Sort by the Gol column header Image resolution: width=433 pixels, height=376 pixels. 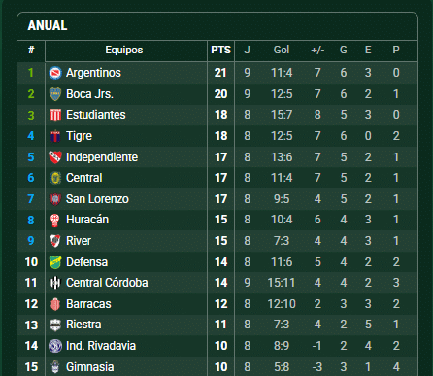click(x=282, y=50)
